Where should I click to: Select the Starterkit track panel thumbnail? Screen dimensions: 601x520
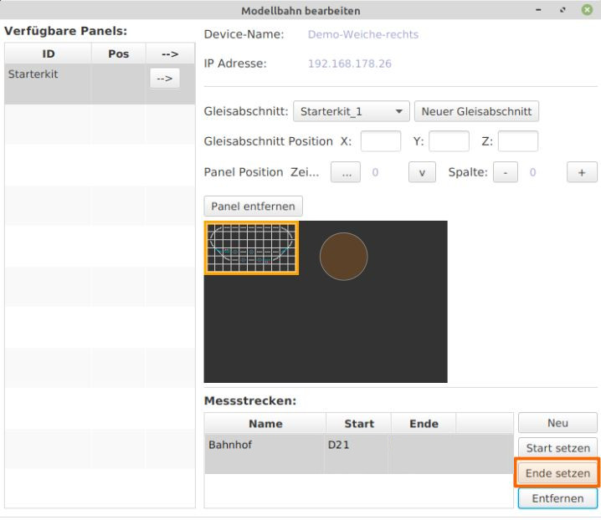coord(251,248)
